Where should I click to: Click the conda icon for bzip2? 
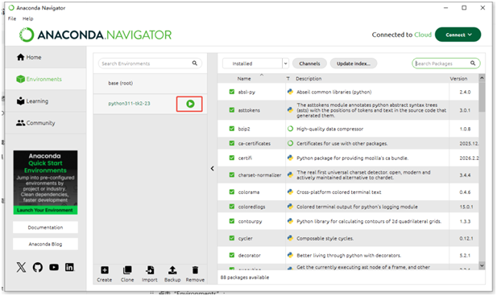click(x=290, y=129)
